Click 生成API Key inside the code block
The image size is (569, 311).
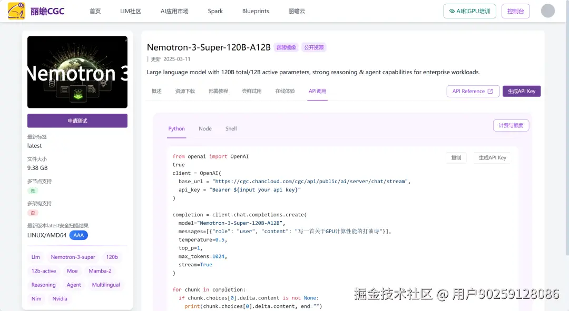(x=492, y=158)
